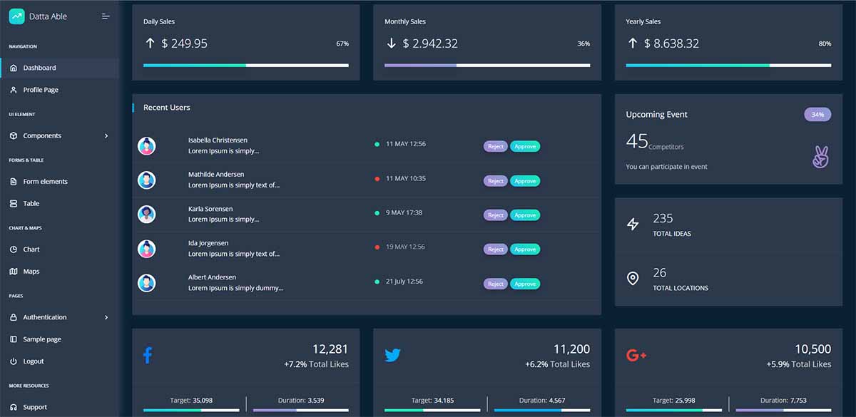This screenshot has height=417, width=856.
Task: Click the Google+ icon on the likes card
Action: [x=636, y=354]
